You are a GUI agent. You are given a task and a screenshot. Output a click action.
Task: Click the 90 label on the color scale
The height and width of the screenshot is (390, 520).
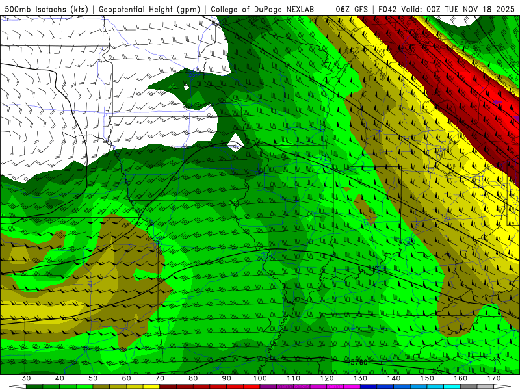point(226,378)
